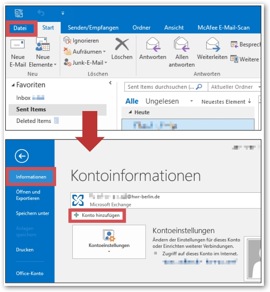Image resolution: width=270 pixels, height=292 pixels.
Task: Click the send/receive all folders quick access icon
Action: point(19,13)
